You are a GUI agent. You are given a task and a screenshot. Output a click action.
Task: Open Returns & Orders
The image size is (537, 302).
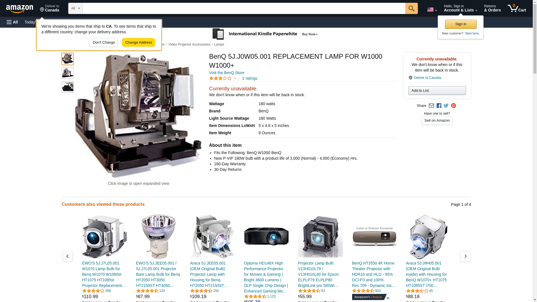[x=493, y=8]
